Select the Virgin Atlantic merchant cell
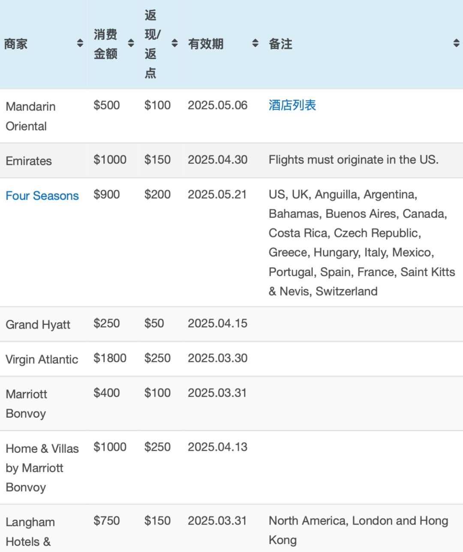The image size is (463, 552). pos(42,359)
